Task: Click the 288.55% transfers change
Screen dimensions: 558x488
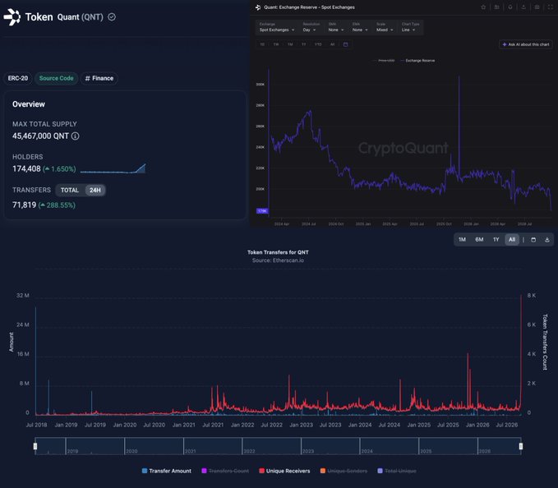Action: [57, 205]
